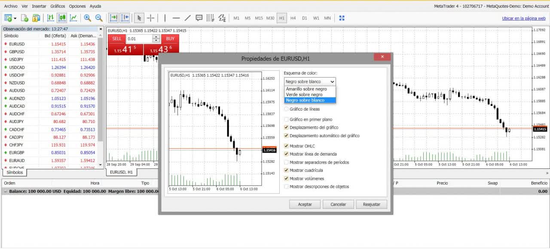This screenshot has width=550, height=249.
Task: Select M30 timeframe
Action: coord(270,18)
